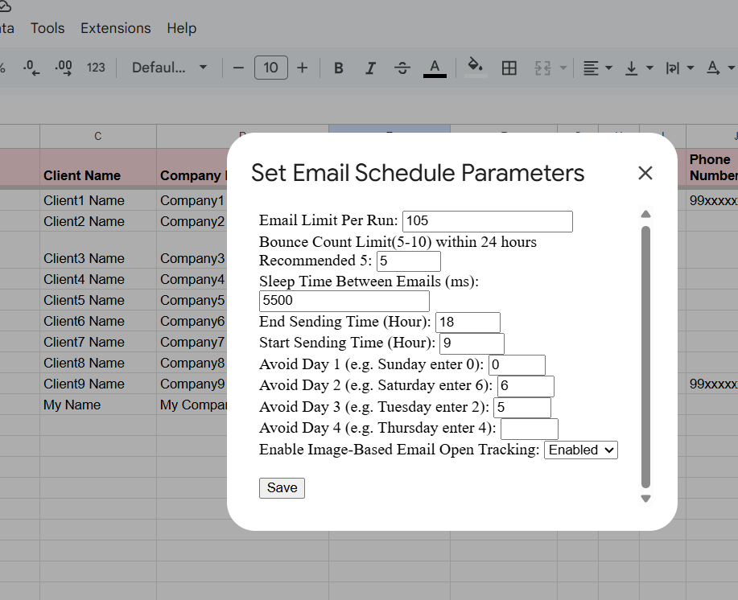Click the empty Avoid Day 4 field
738x600 pixels.
pos(530,429)
